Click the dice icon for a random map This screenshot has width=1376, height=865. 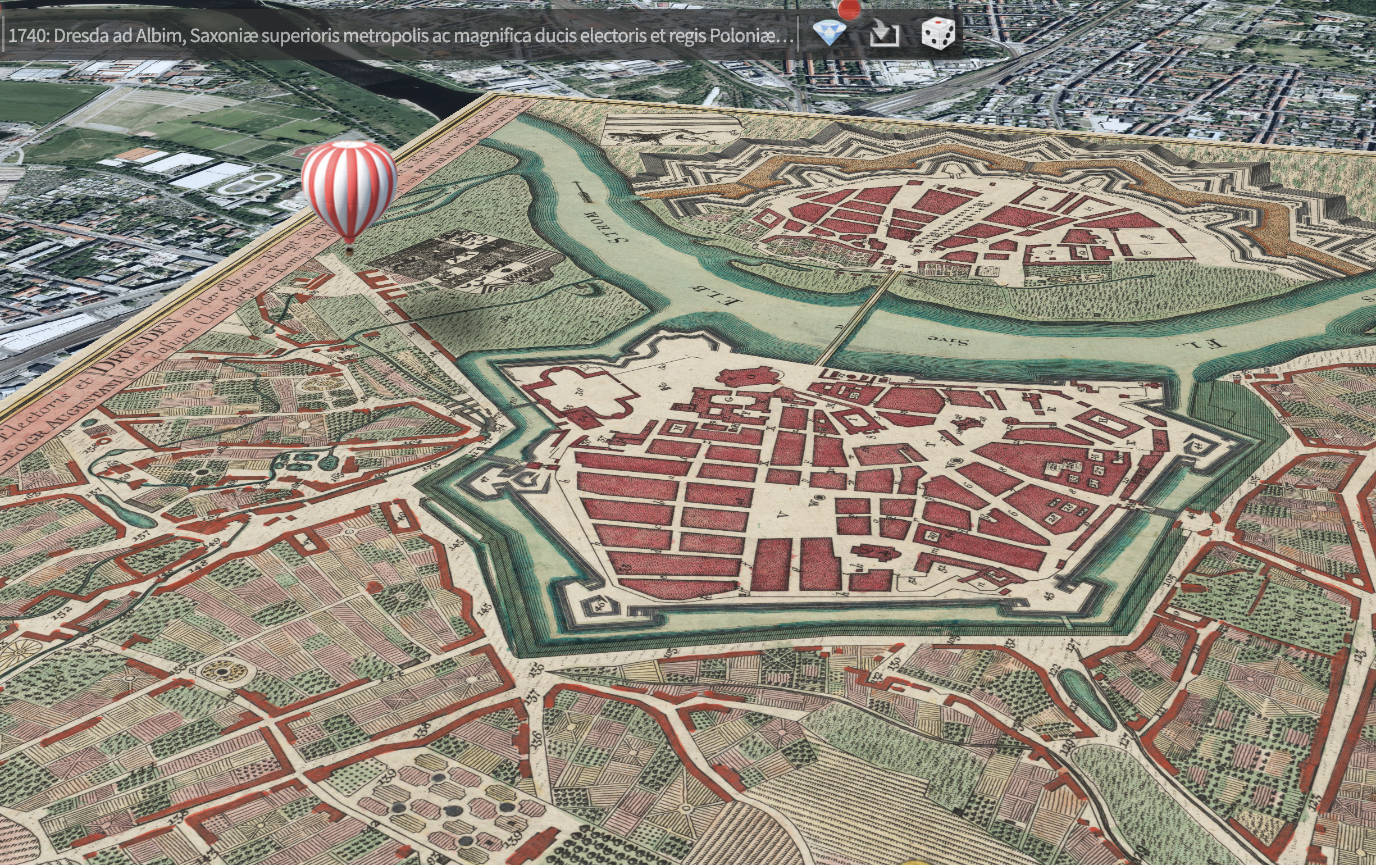(938, 33)
